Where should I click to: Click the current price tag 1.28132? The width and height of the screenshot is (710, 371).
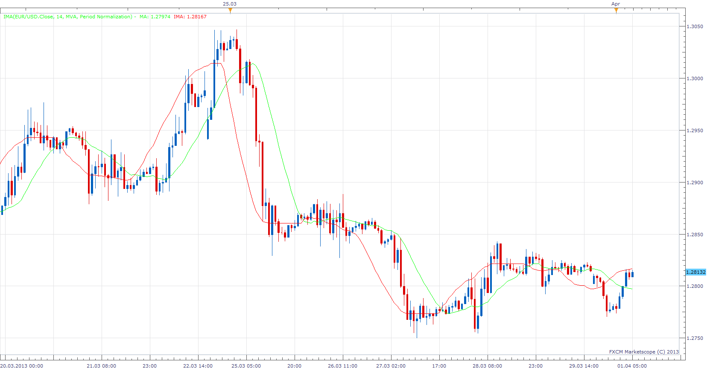(x=696, y=272)
